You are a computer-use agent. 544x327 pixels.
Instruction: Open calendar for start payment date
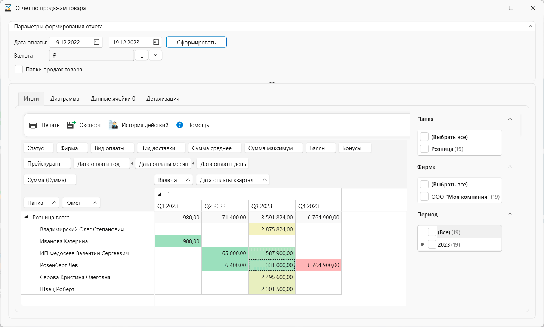(x=96, y=42)
